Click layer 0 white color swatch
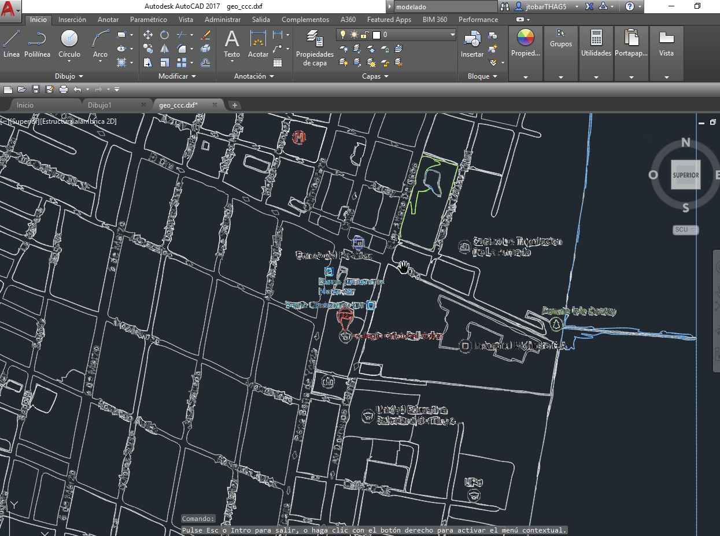This screenshot has width=720, height=536. (376, 35)
